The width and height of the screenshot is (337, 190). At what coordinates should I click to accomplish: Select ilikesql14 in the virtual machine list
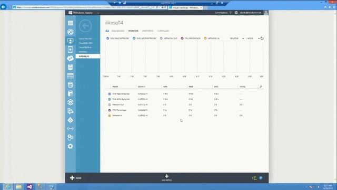pyautogui.click(x=88, y=56)
